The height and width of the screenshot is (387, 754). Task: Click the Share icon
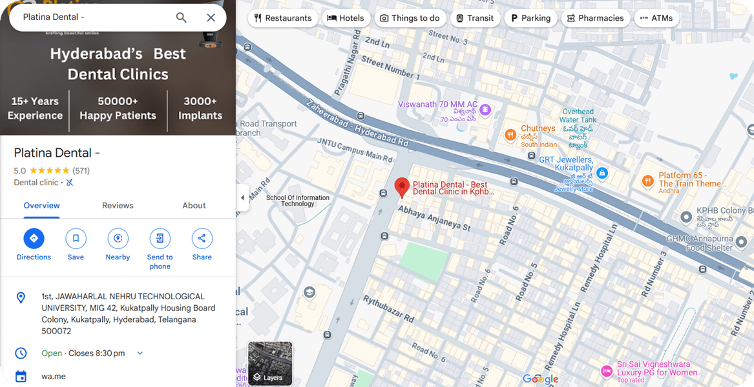pyautogui.click(x=202, y=239)
